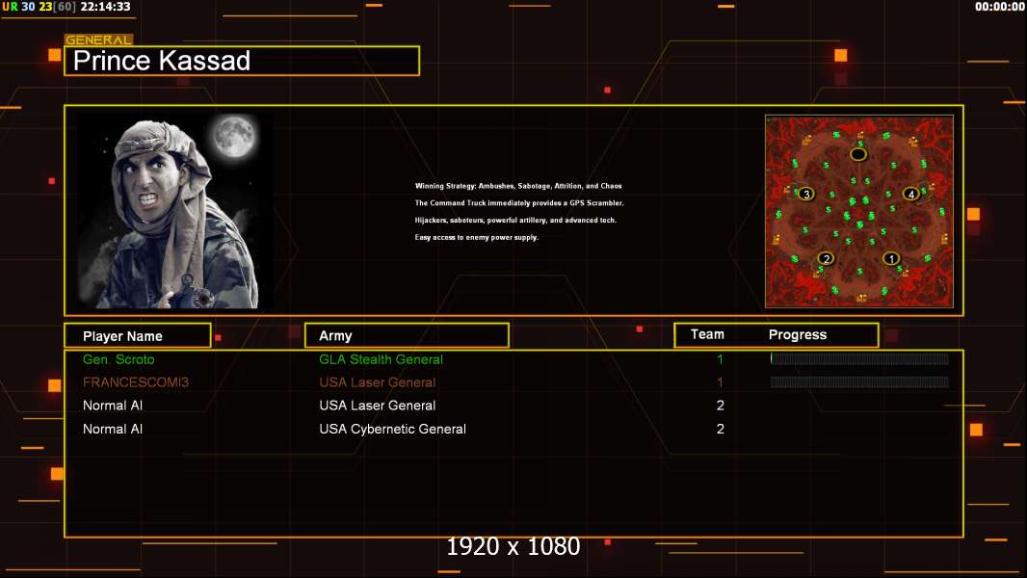Click GLA Stealth General army text
Screen dimensions: 1027x578
point(381,359)
